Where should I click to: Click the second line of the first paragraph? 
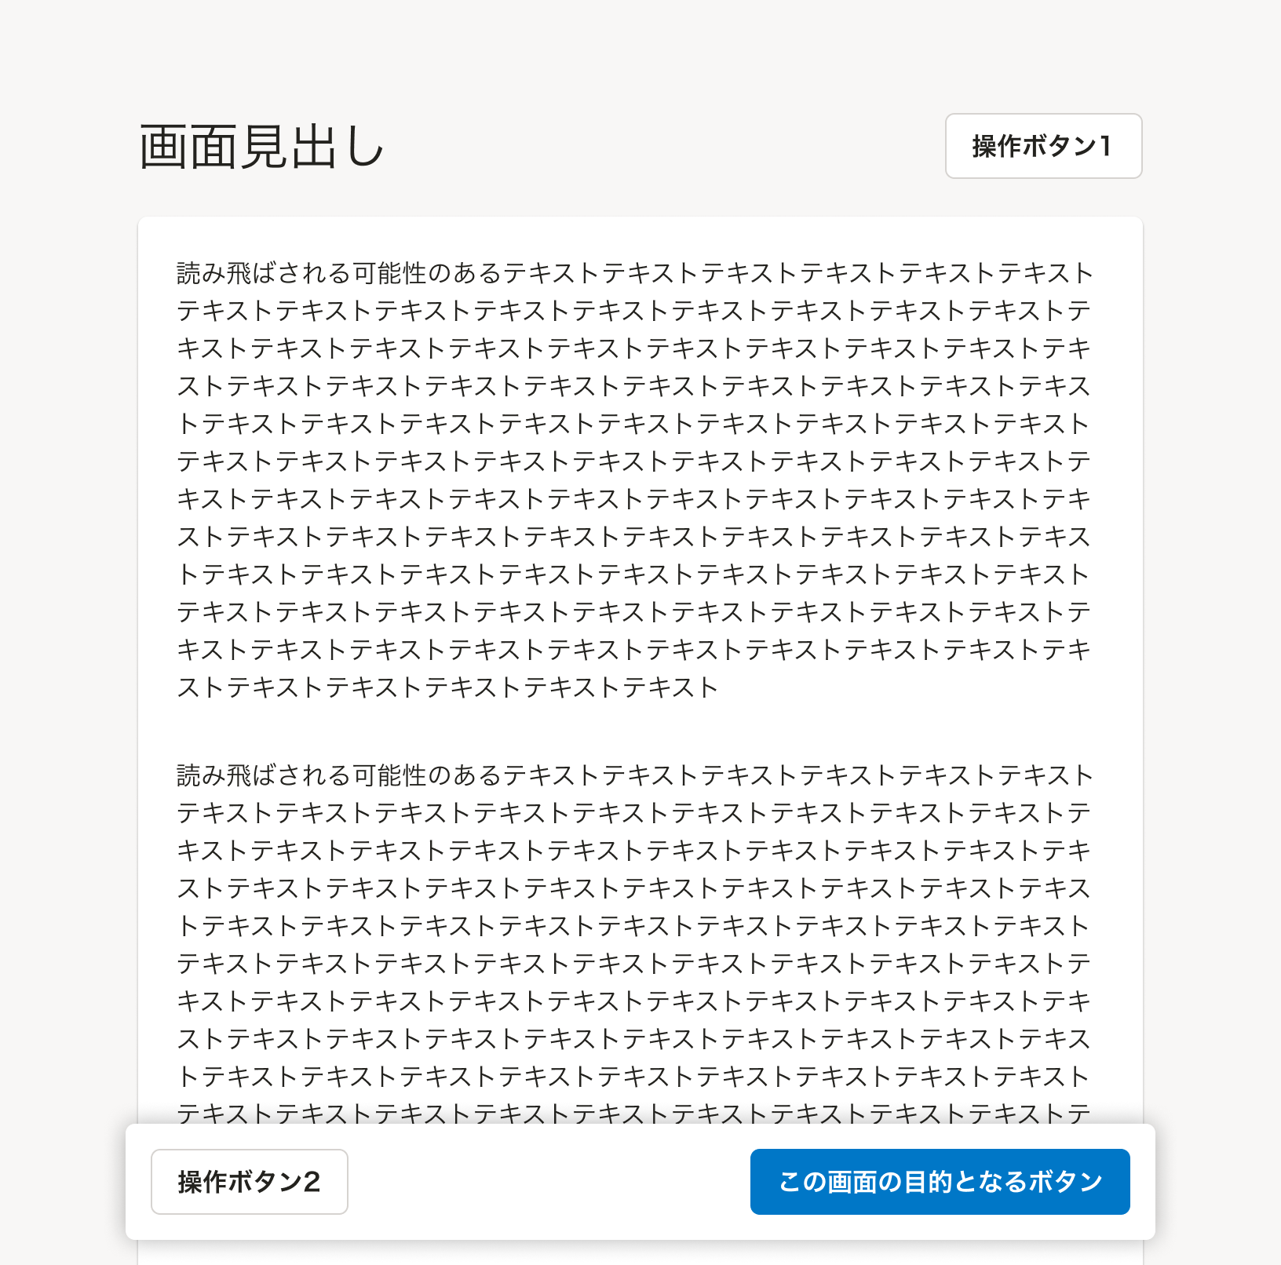tap(634, 311)
